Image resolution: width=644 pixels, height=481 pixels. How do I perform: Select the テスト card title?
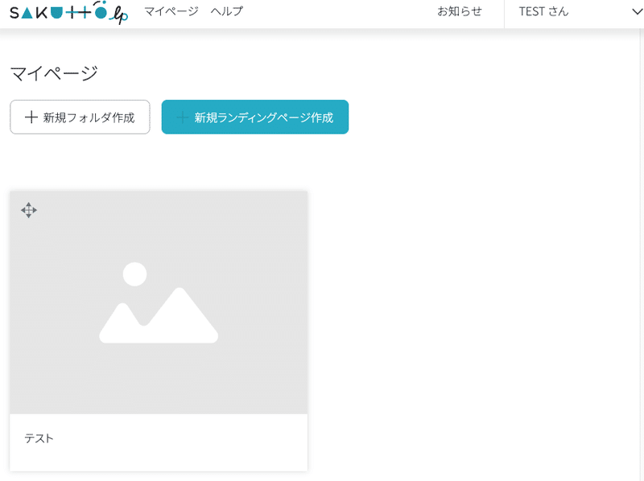coord(39,438)
